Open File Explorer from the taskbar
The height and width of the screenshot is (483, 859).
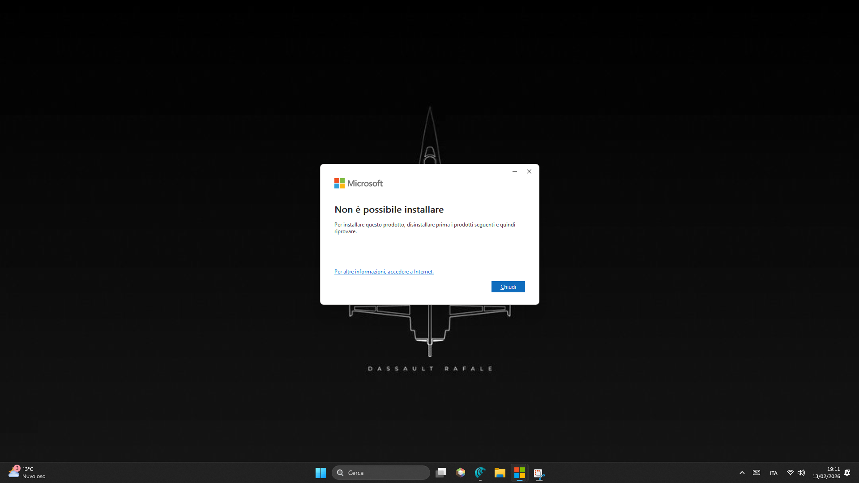click(500, 473)
